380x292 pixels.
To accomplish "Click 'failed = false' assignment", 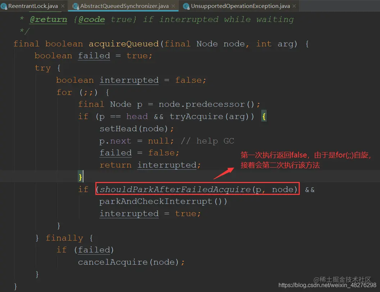I will point(139,153).
